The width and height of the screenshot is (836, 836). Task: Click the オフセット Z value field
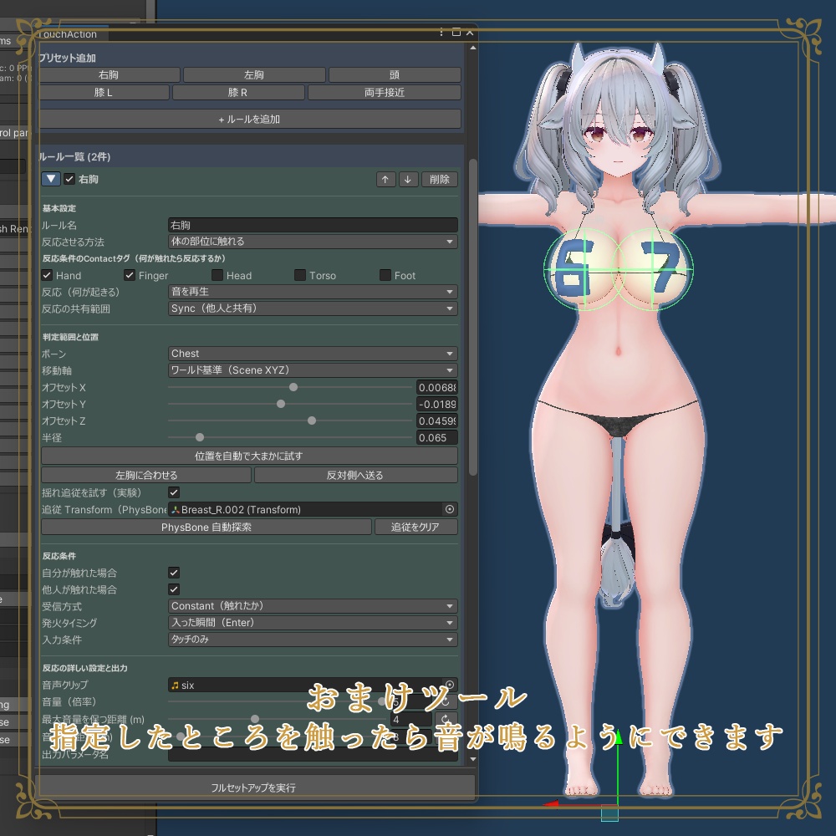click(x=436, y=421)
